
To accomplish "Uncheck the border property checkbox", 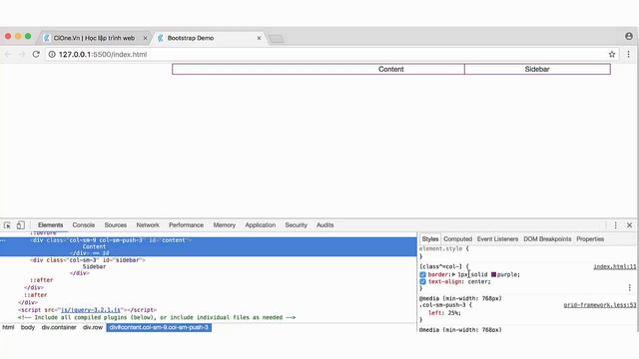I will point(422,275).
